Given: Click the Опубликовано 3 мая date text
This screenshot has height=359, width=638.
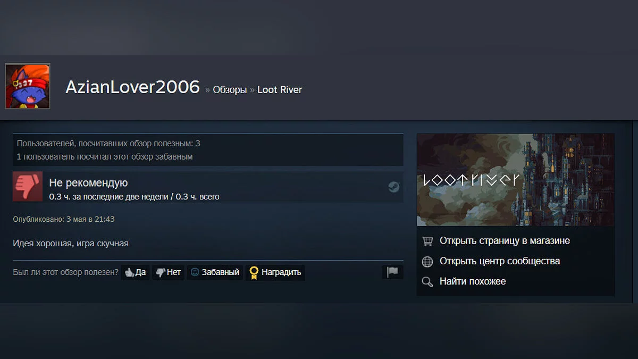Looking at the screenshot, I should (64, 219).
